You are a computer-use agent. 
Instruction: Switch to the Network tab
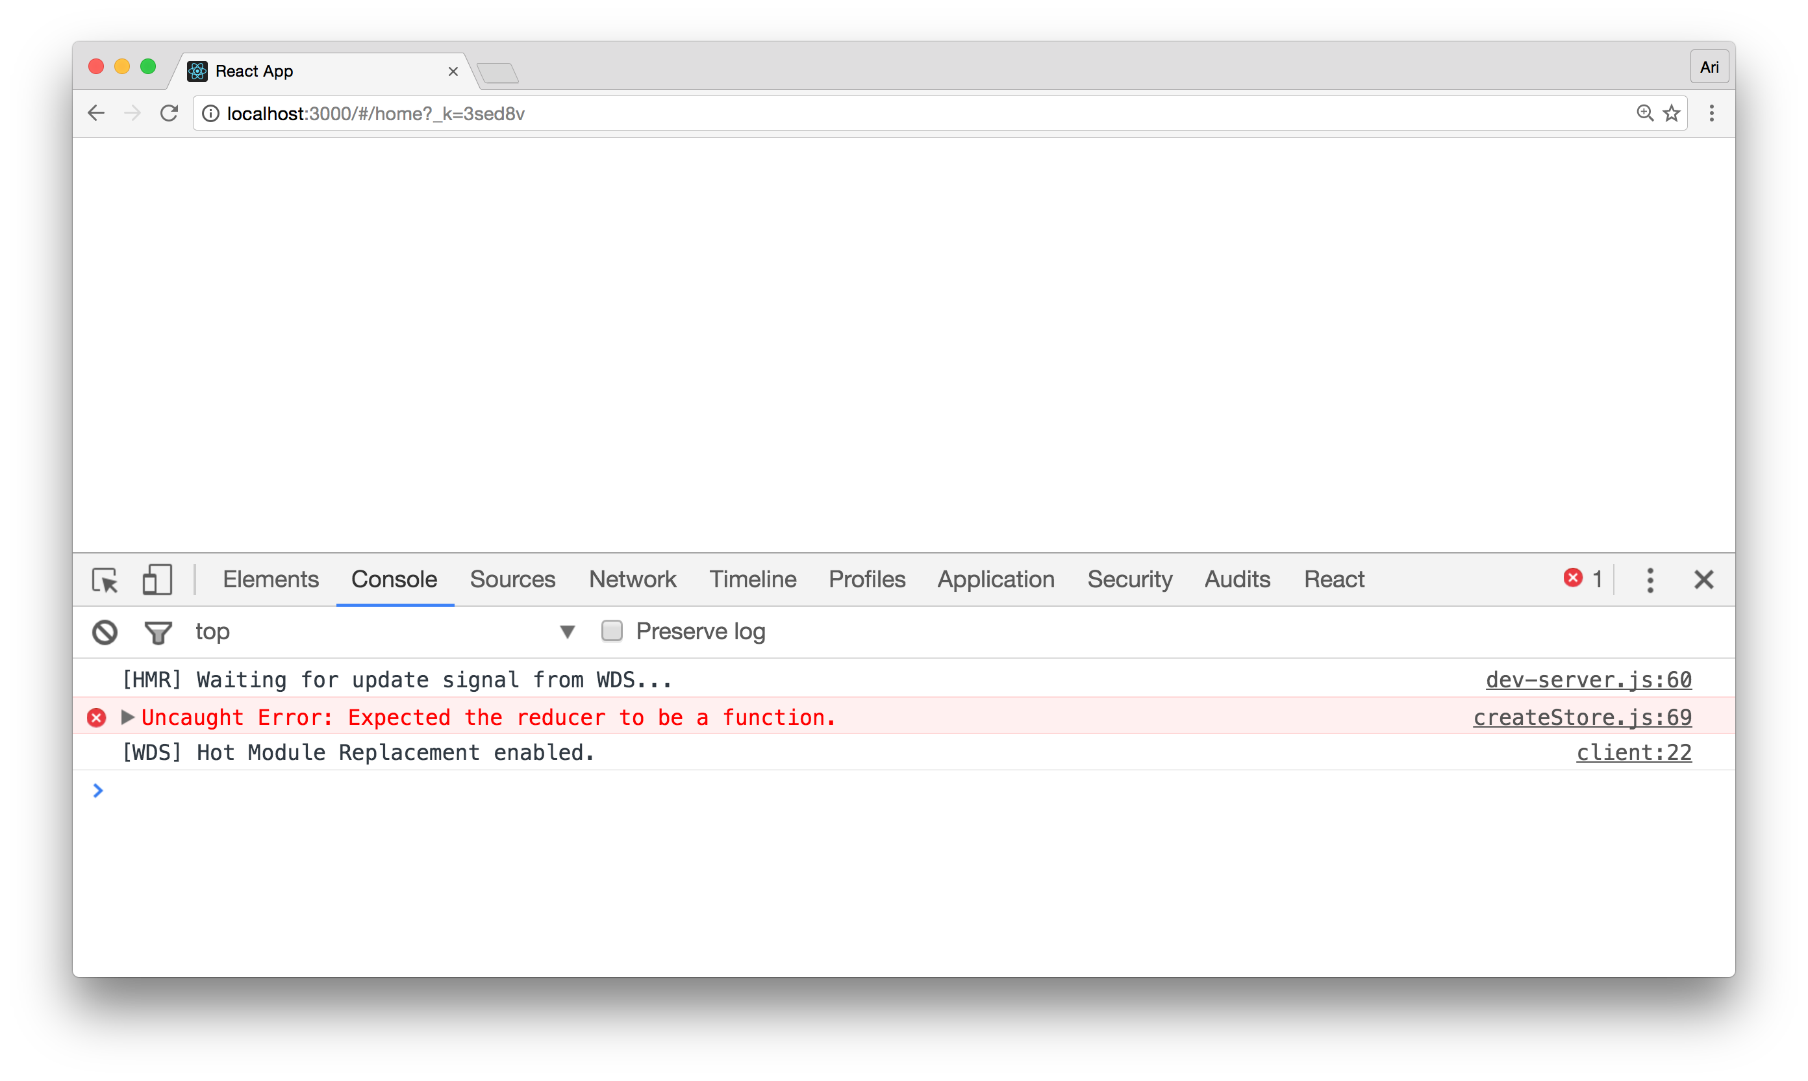click(633, 579)
